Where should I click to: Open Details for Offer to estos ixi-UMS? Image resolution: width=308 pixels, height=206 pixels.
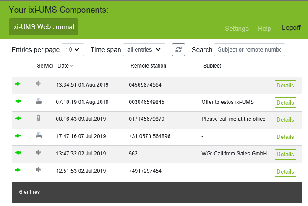point(285,103)
